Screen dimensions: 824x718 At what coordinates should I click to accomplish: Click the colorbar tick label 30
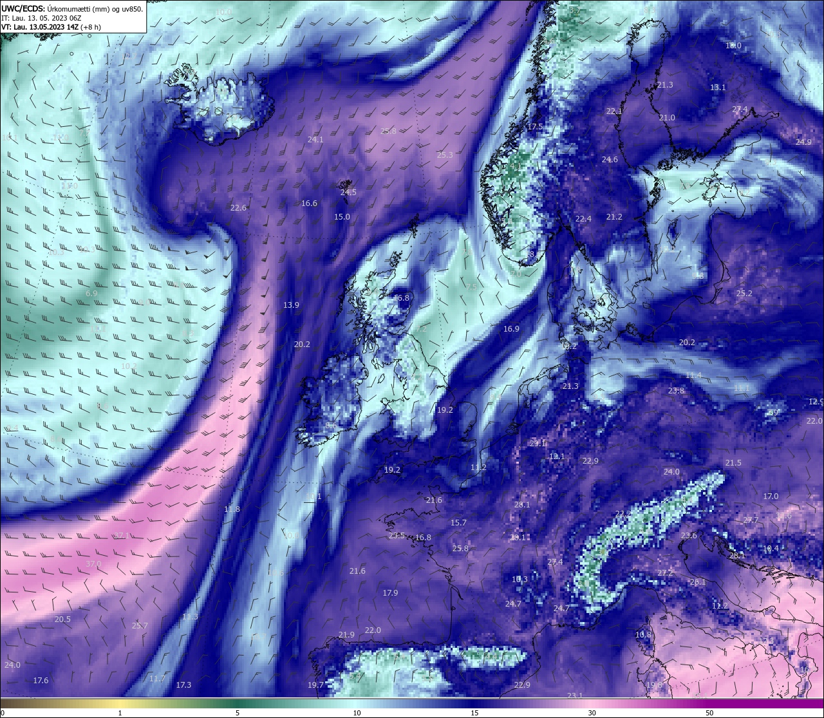point(592,713)
